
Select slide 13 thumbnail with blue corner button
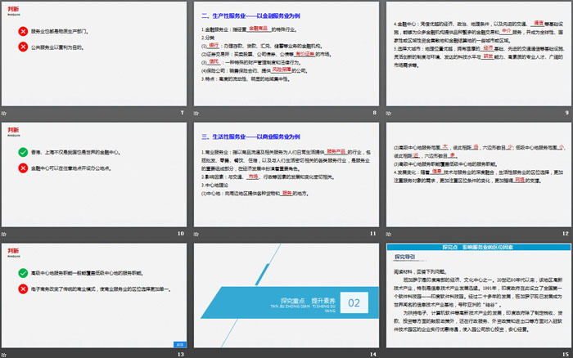(x=94, y=296)
